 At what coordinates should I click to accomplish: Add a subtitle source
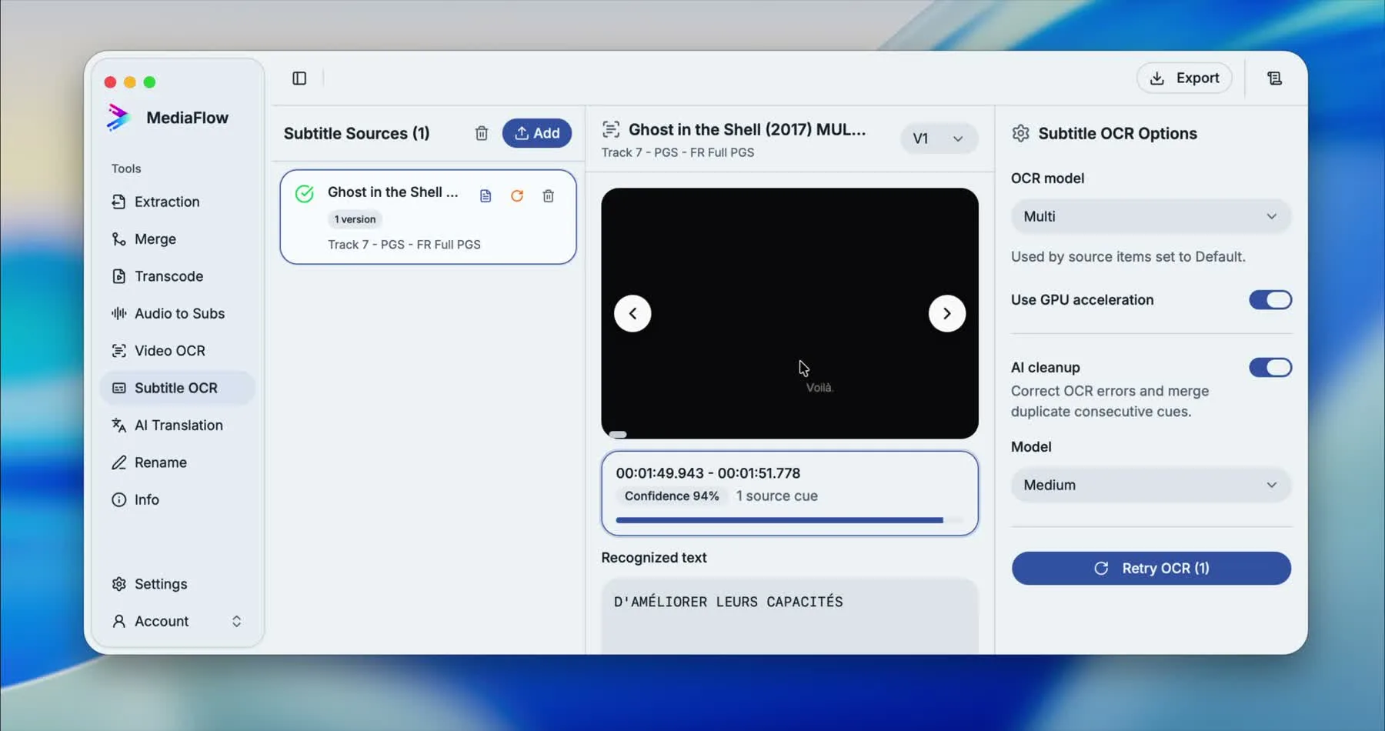coord(537,133)
